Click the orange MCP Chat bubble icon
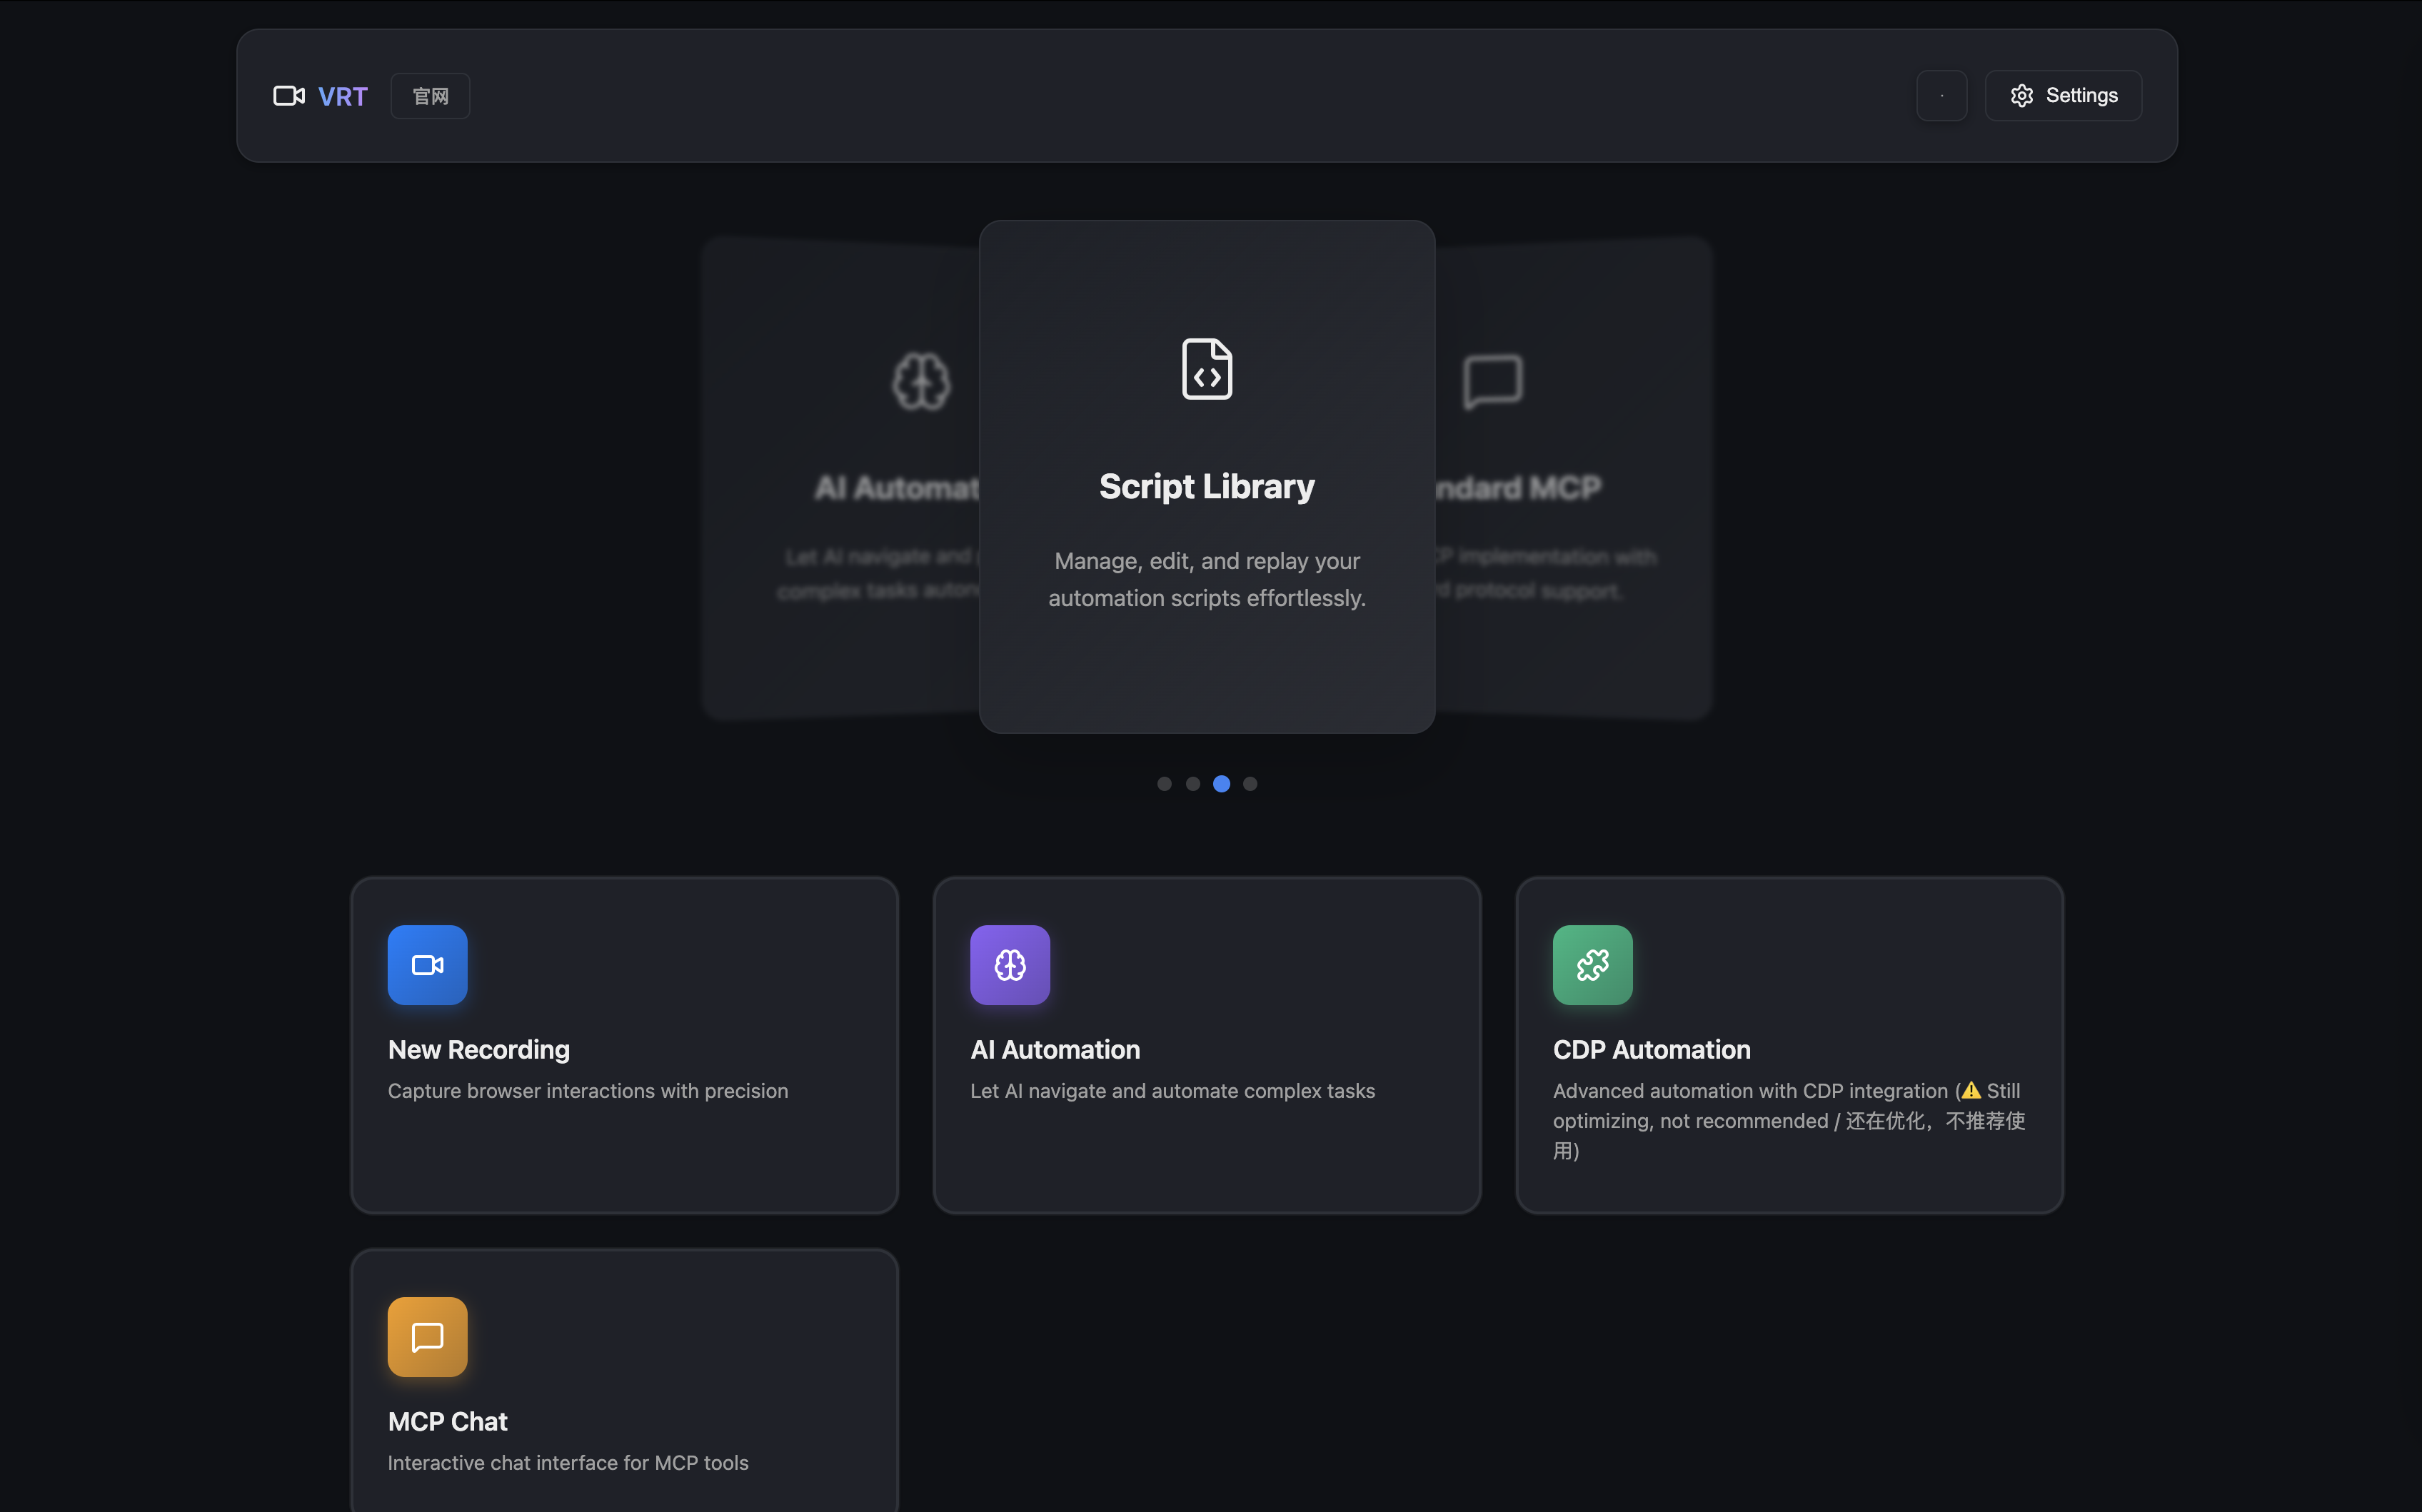 coord(427,1336)
